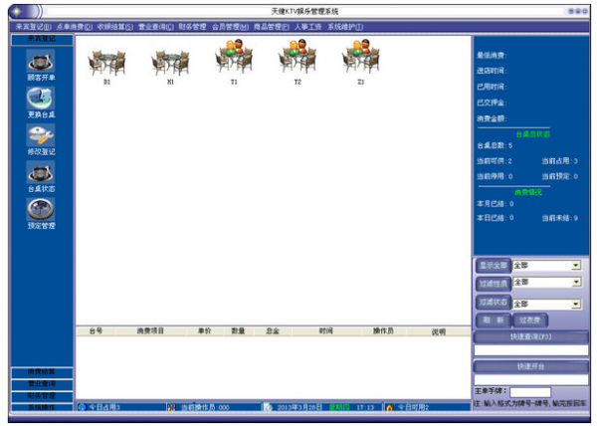The width and height of the screenshot is (597, 426).
Task: Click the 过滤性质 button
Action: click(x=494, y=284)
